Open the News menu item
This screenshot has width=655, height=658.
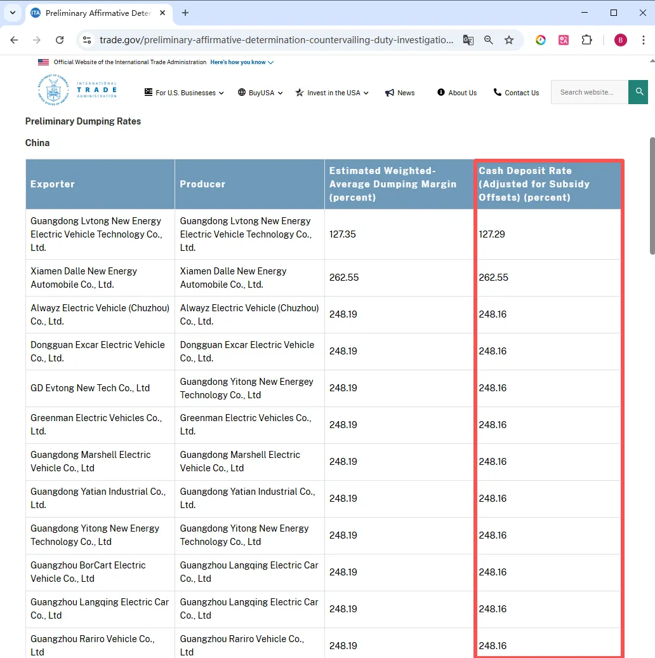click(400, 93)
